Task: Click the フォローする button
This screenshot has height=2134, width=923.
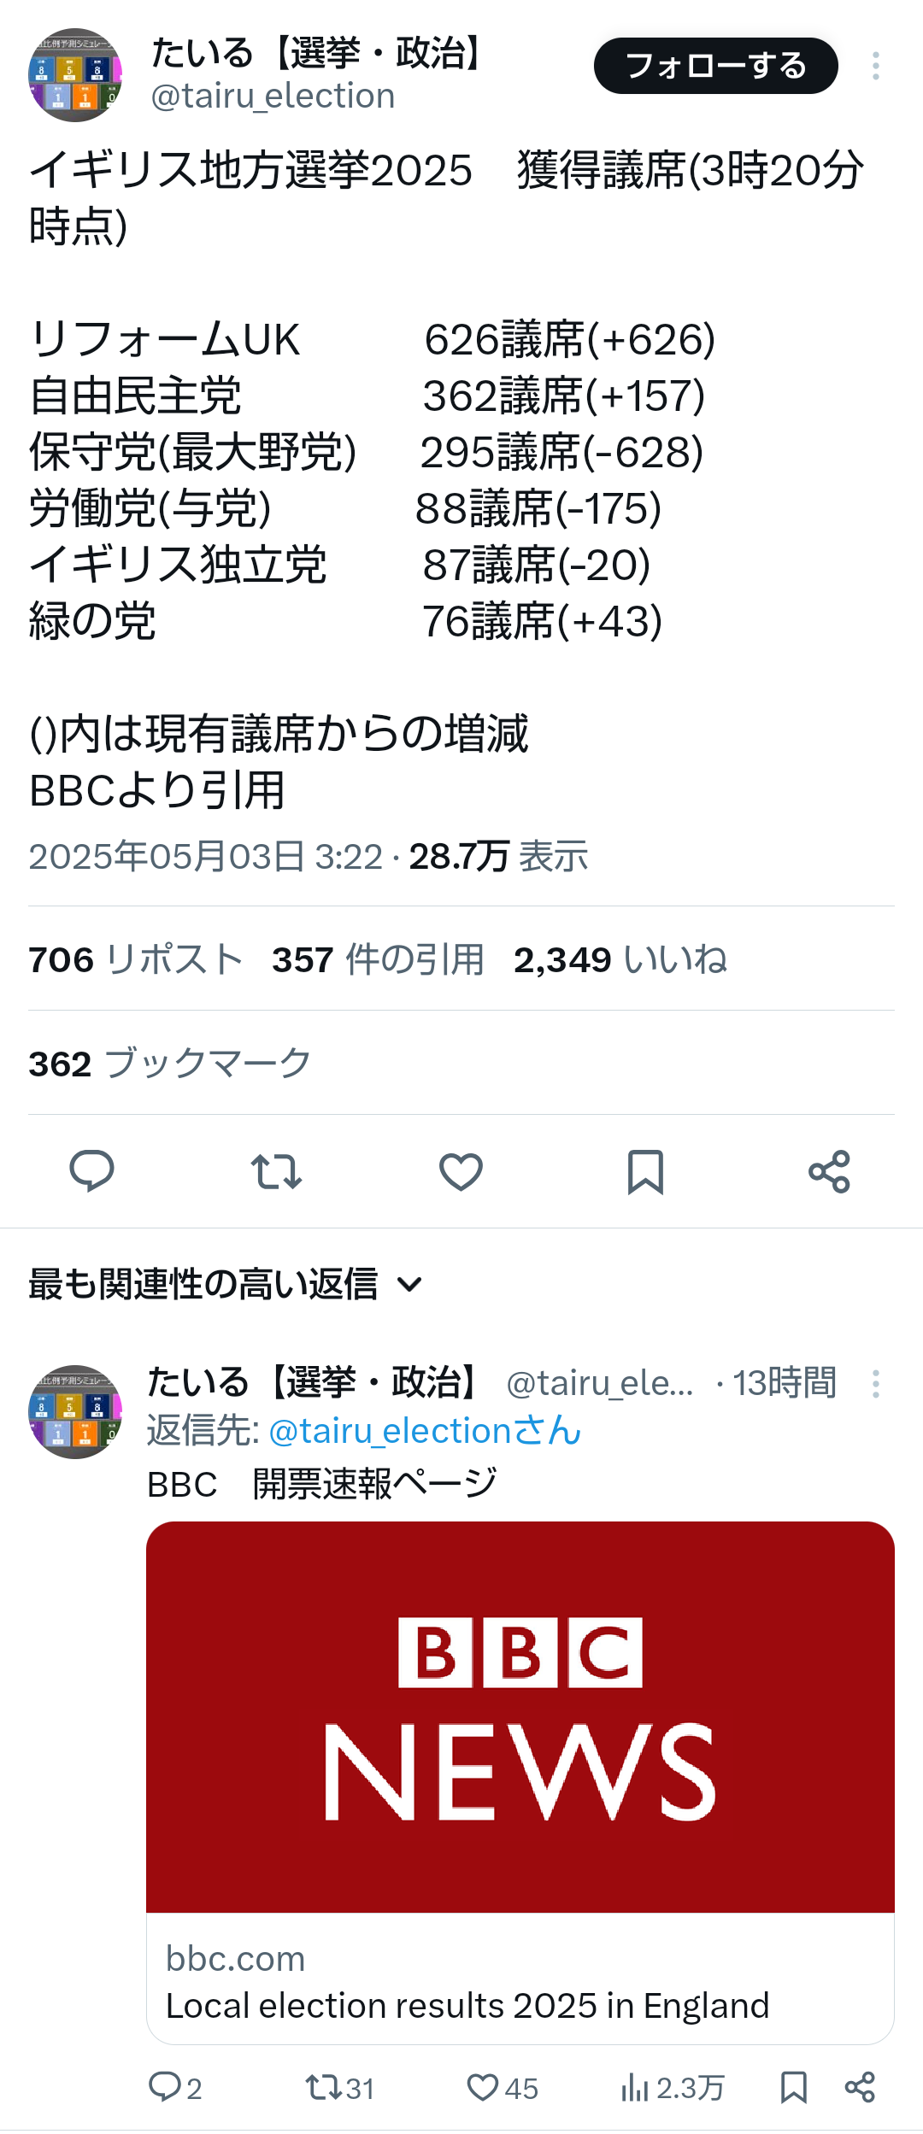Action: coord(716,66)
